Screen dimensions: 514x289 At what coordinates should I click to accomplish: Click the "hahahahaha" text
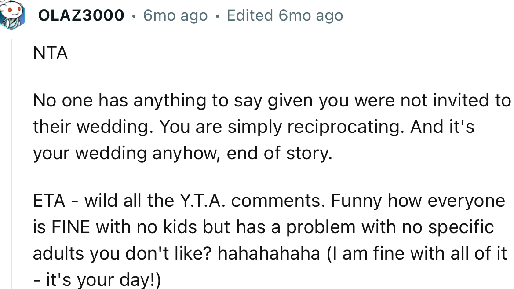click(269, 254)
